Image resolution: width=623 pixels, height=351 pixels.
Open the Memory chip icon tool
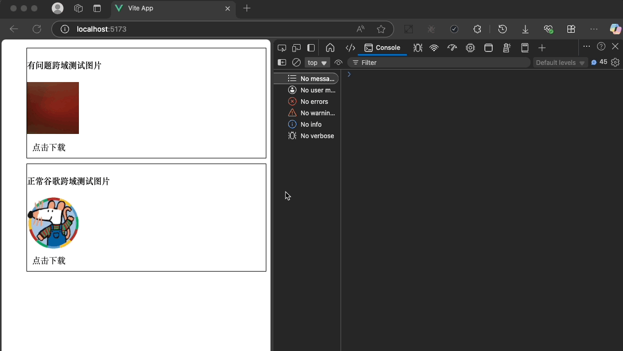[x=470, y=48]
